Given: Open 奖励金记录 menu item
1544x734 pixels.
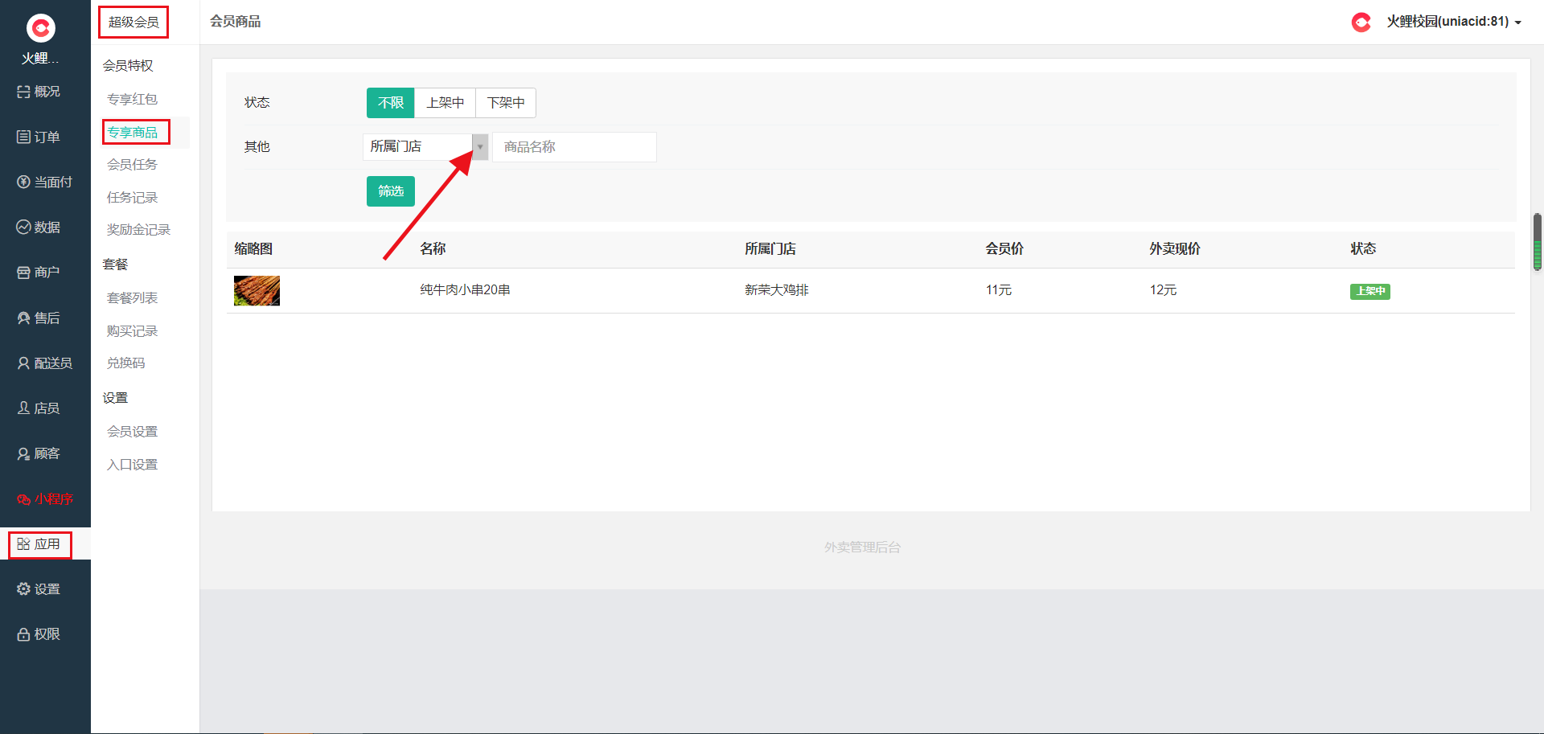Looking at the screenshot, I should (139, 229).
